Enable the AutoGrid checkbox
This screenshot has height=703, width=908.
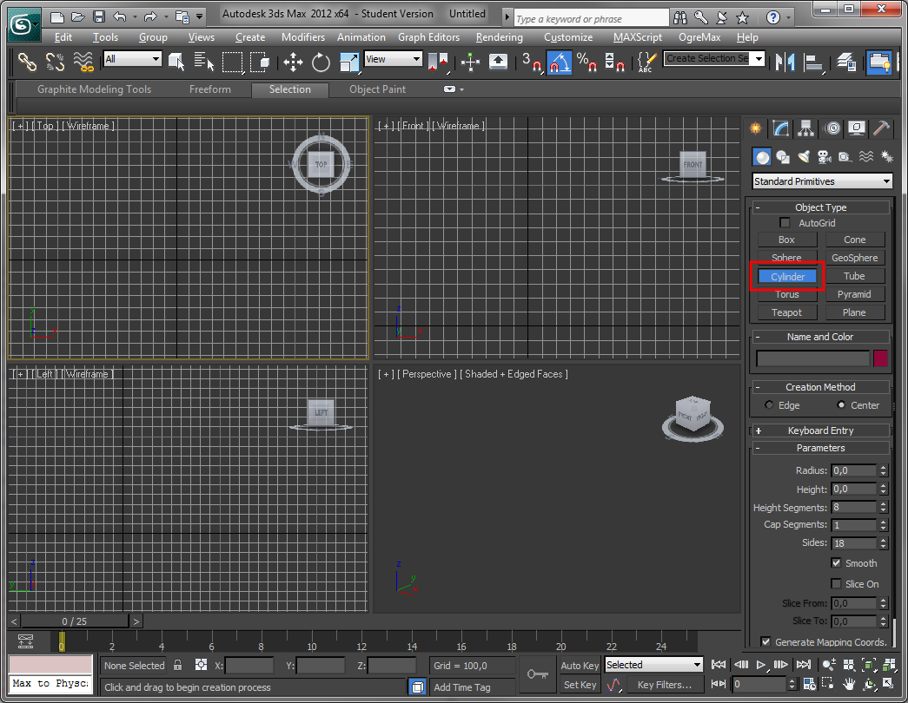pos(785,222)
